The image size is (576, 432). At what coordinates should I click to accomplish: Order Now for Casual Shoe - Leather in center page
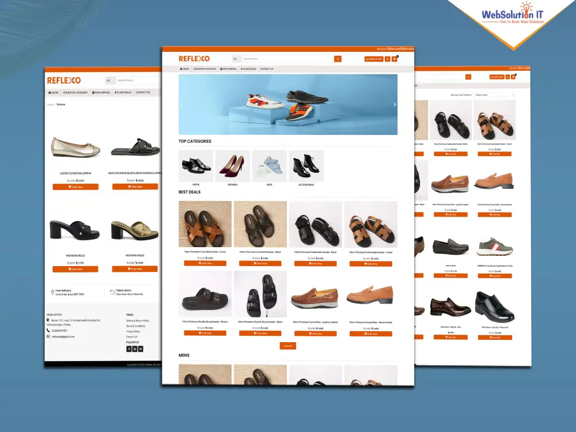316,334
